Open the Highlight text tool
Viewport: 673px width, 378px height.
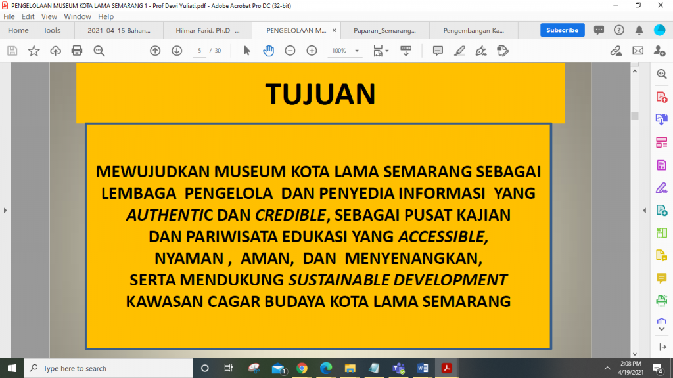[x=459, y=51]
